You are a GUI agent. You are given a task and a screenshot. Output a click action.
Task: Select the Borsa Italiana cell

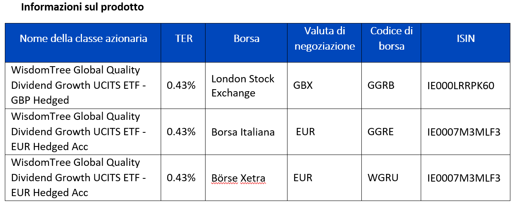click(x=246, y=132)
